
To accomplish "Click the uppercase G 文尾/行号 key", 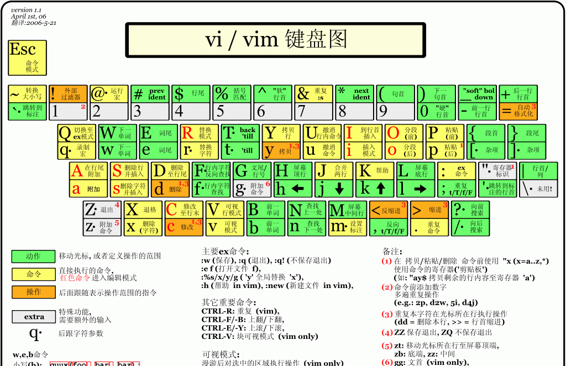I will [x=252, y=171].
